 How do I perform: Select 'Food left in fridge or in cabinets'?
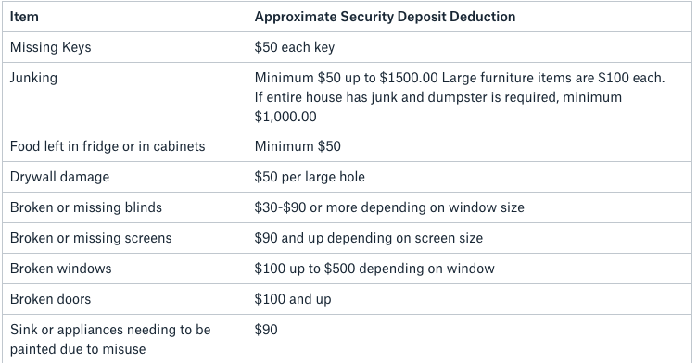tap(108, 146)
